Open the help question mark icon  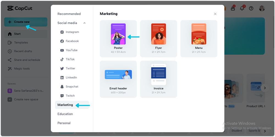click(251, 8)
